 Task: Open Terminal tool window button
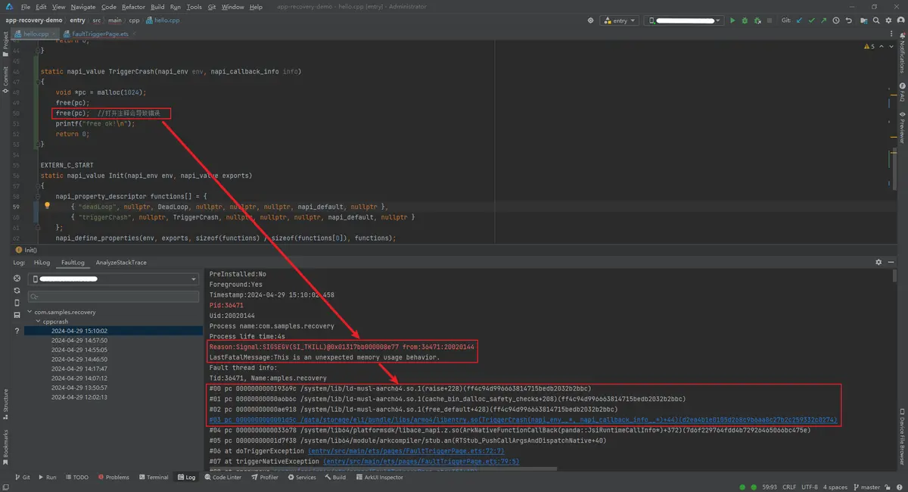click(x=153, y=478)
